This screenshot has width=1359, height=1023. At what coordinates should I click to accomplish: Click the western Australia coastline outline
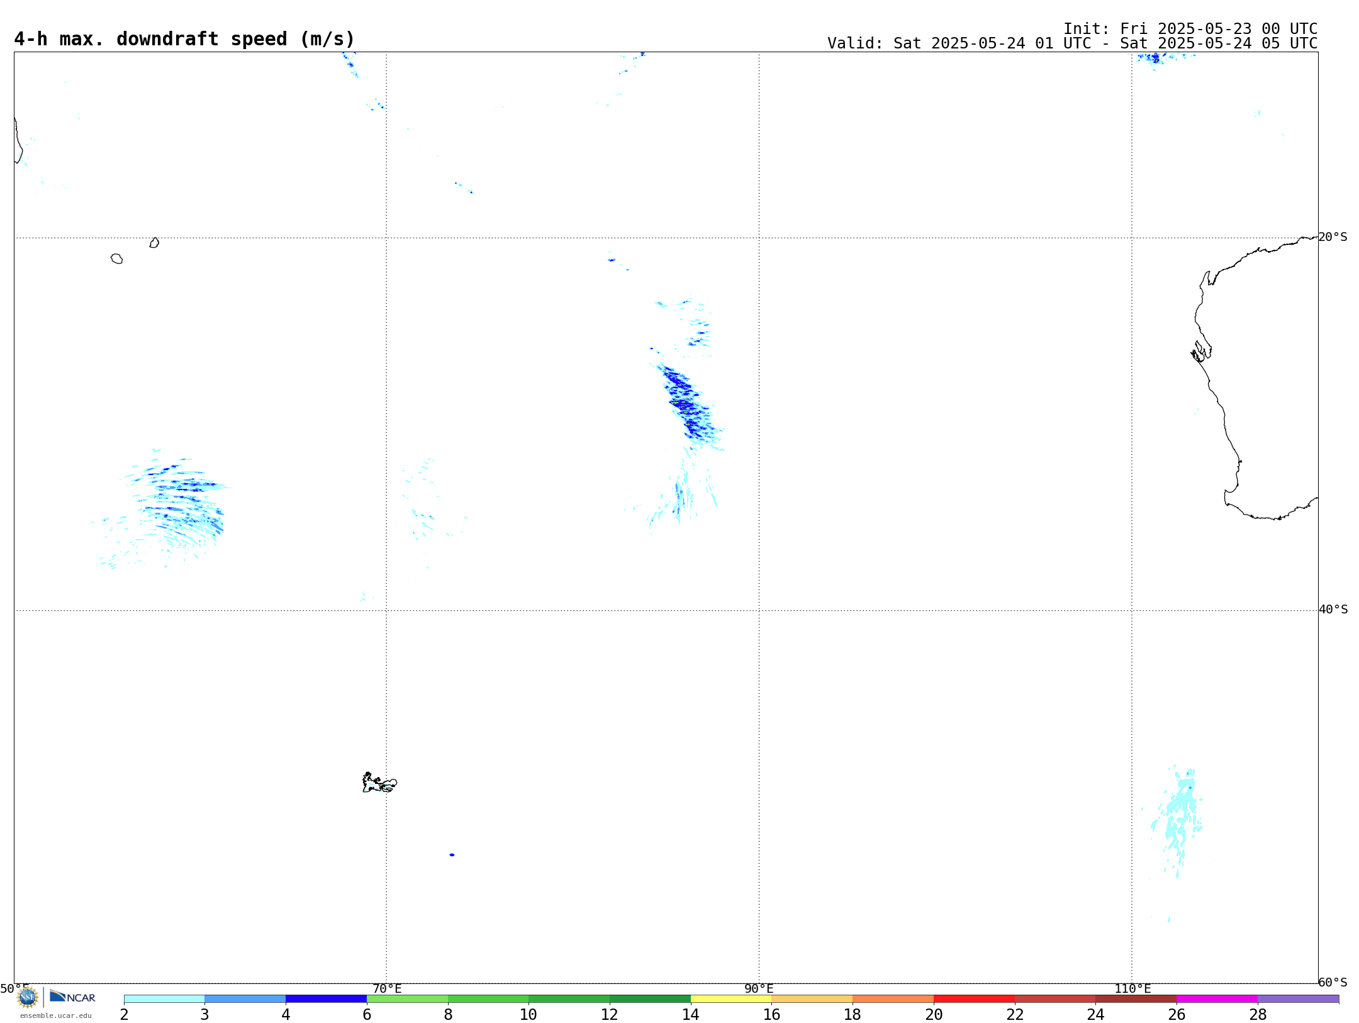click(x=1255, y=377)
